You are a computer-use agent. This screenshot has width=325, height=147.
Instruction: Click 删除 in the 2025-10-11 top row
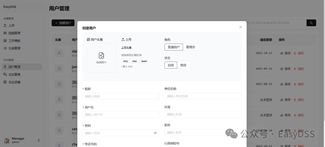(x=299, y=53)
